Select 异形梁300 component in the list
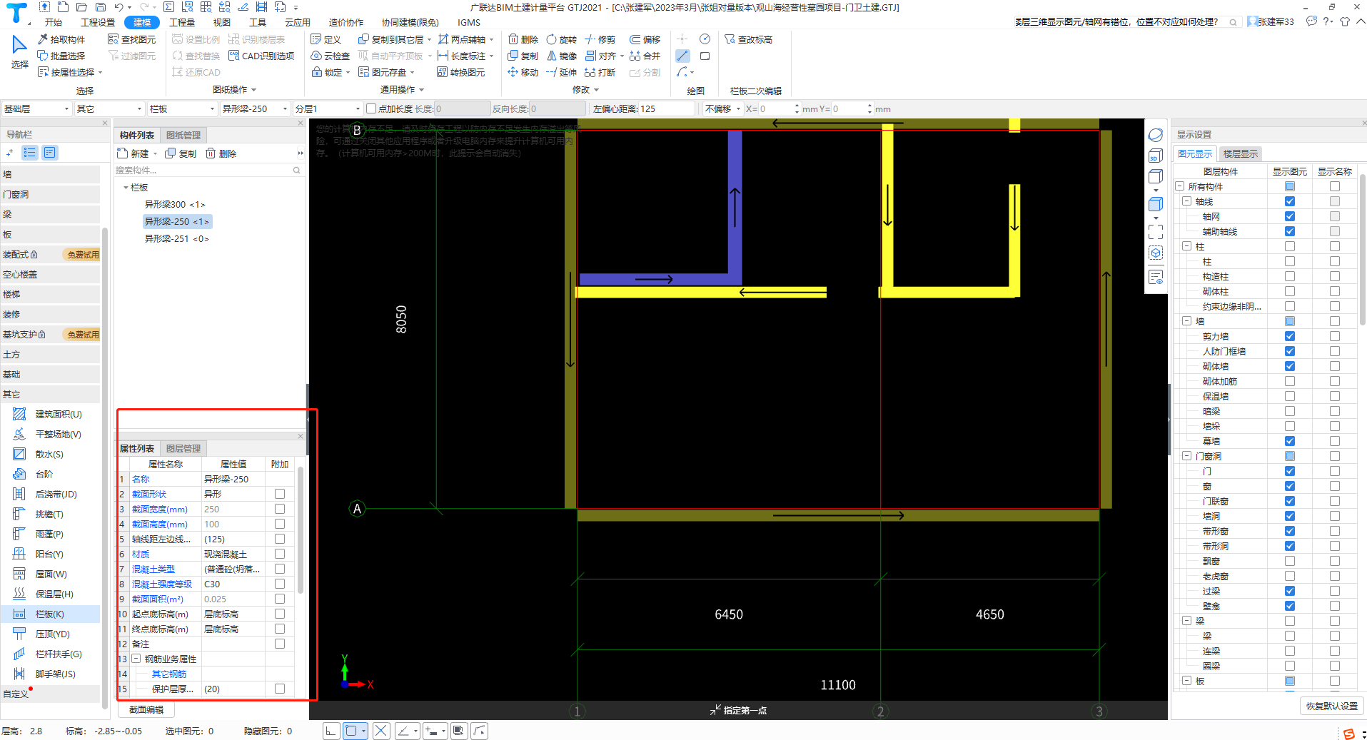Image resolution: width=1367 pixels, height=740 pixels. point(175,204)
